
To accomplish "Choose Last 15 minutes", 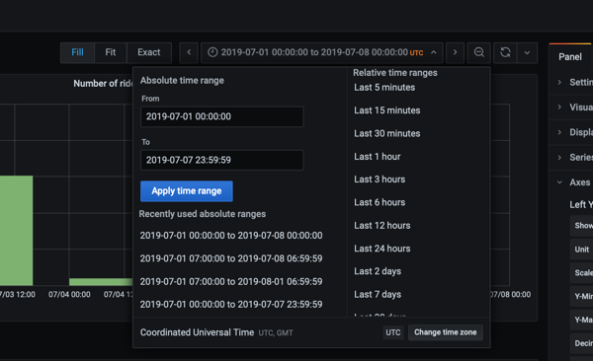I will pos(386,110).
